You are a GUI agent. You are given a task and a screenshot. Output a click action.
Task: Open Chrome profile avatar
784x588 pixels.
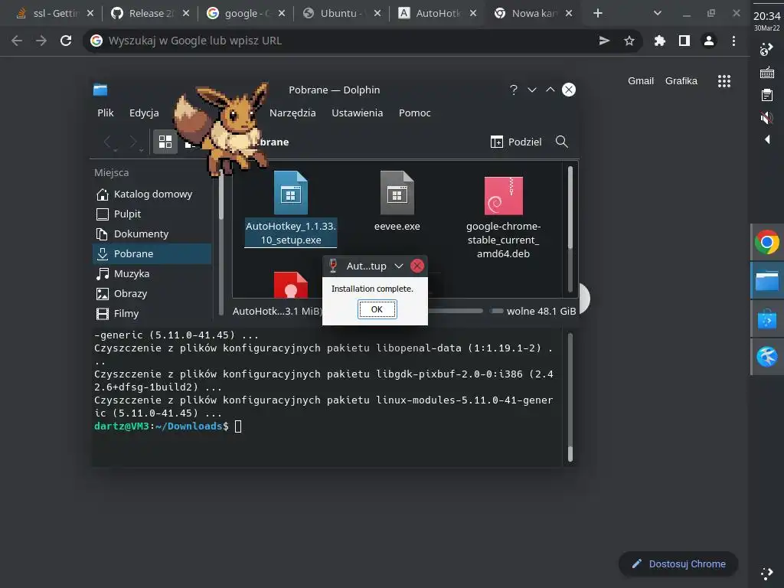click(x=709, y=41)
